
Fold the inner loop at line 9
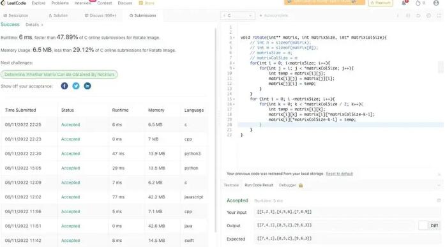tap(234, 68)
